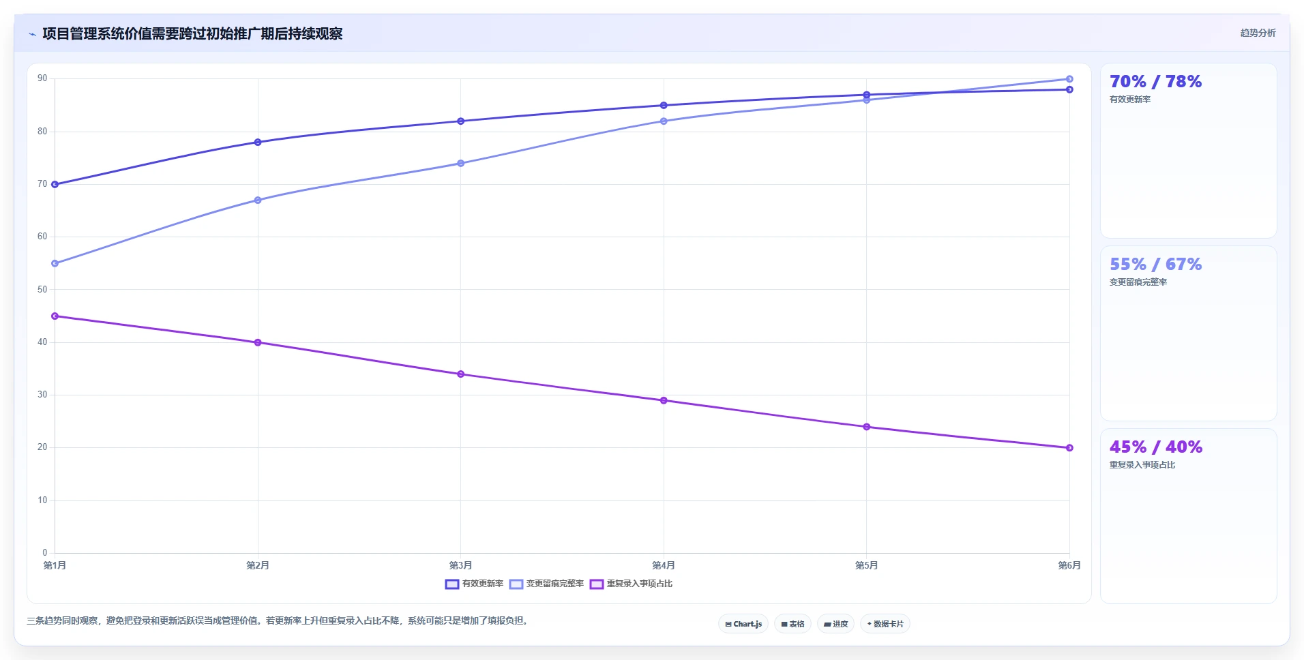
Task: Select the 进度 chip
Action: pos(835,624)
